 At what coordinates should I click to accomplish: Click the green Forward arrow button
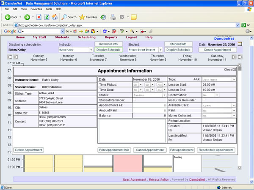coord(27,17)
